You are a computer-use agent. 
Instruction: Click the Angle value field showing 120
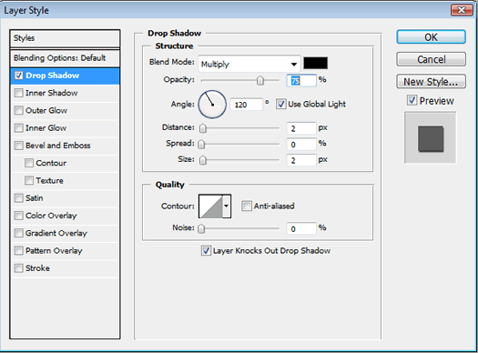coord(247,105)
